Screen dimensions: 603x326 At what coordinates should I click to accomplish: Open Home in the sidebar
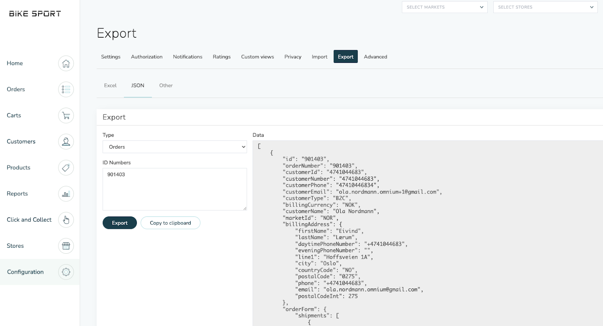tap(15, 63)
